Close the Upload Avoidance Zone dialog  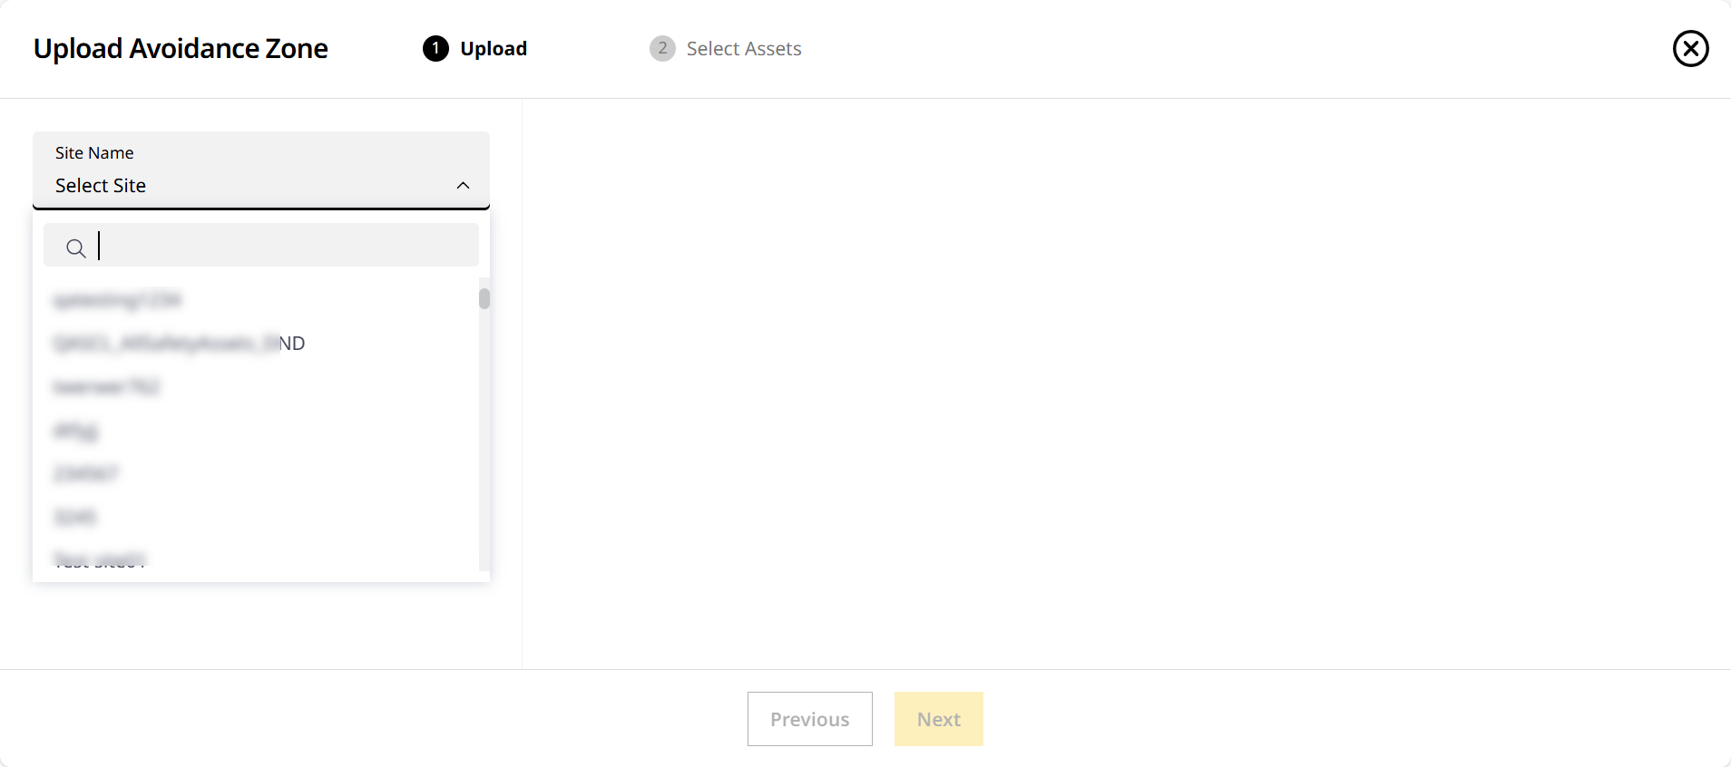click(x=1690, y=49)
